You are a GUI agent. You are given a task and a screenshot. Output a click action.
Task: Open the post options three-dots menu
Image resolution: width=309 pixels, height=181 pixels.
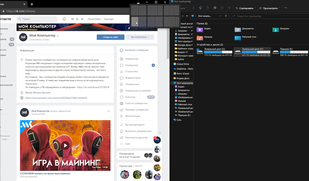click(109, 111)
